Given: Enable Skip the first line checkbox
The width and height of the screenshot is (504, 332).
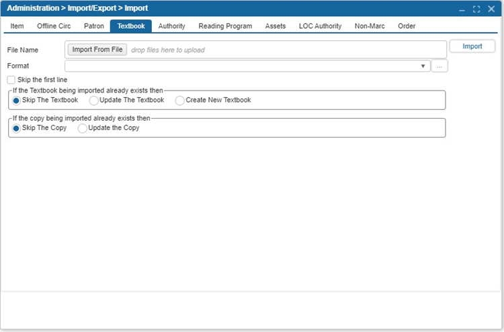Looking at the screenshot, I should (x=11, y=80).
